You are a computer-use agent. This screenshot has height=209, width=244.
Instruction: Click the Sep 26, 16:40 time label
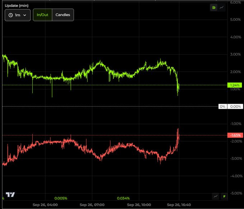point(179,205)
